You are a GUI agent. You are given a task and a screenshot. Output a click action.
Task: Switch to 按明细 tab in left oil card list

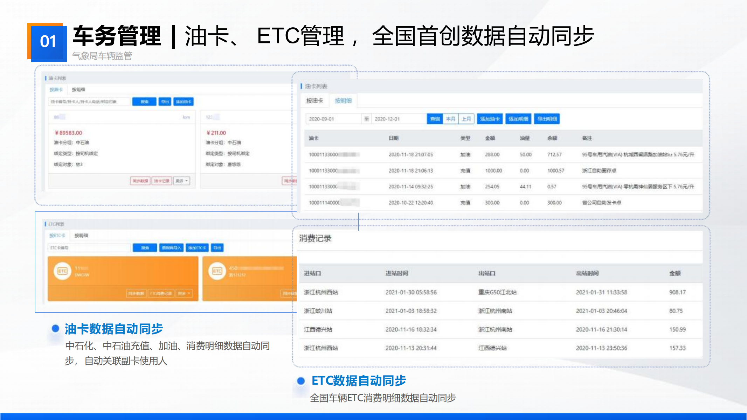click(78, 90)
